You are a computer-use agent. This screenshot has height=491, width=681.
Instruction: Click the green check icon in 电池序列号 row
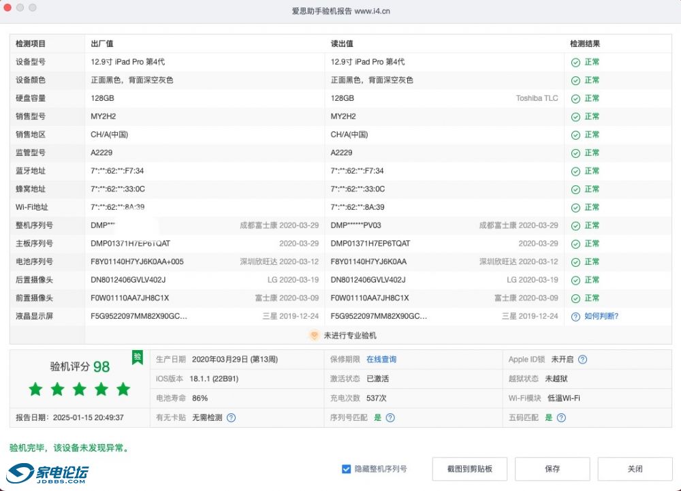[575, 263]
